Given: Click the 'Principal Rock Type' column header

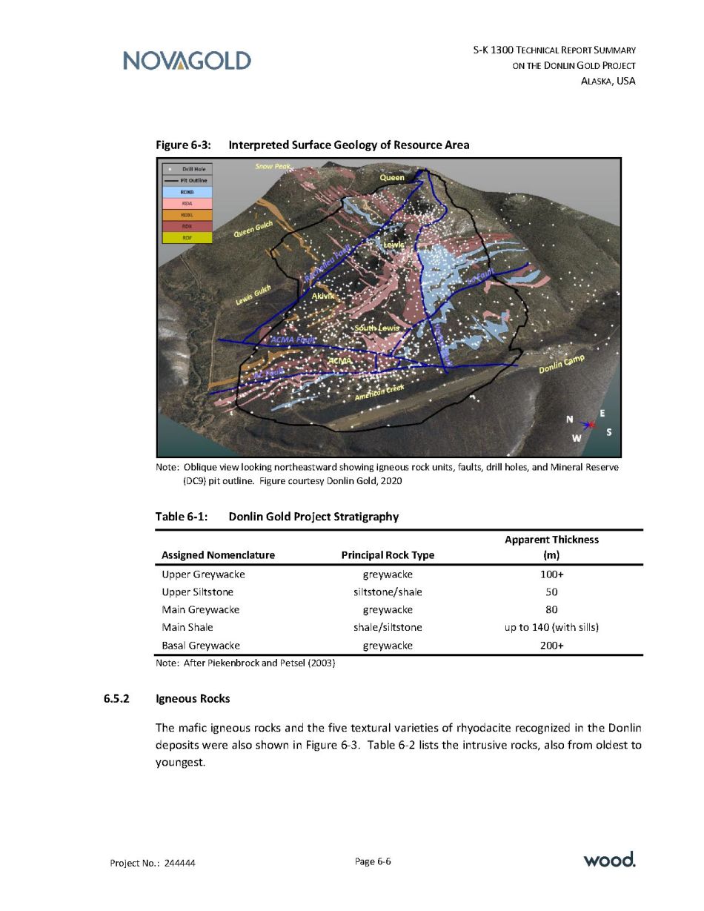Looking at the screenshot, I should point(388,555).
